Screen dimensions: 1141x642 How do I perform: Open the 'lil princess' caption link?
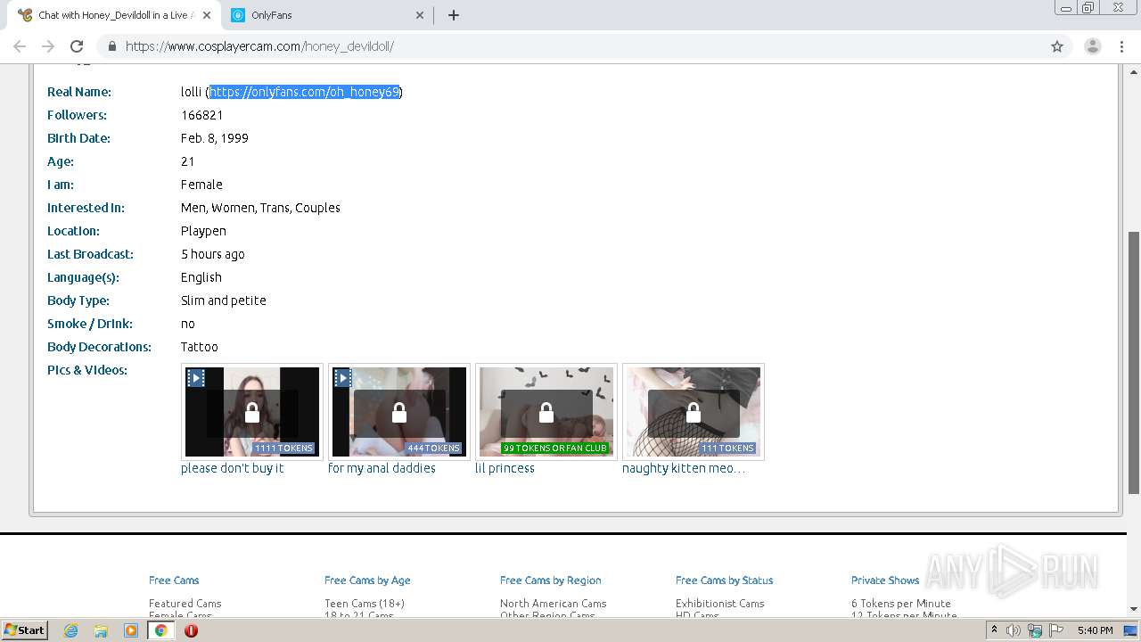(x=505, y=468)
